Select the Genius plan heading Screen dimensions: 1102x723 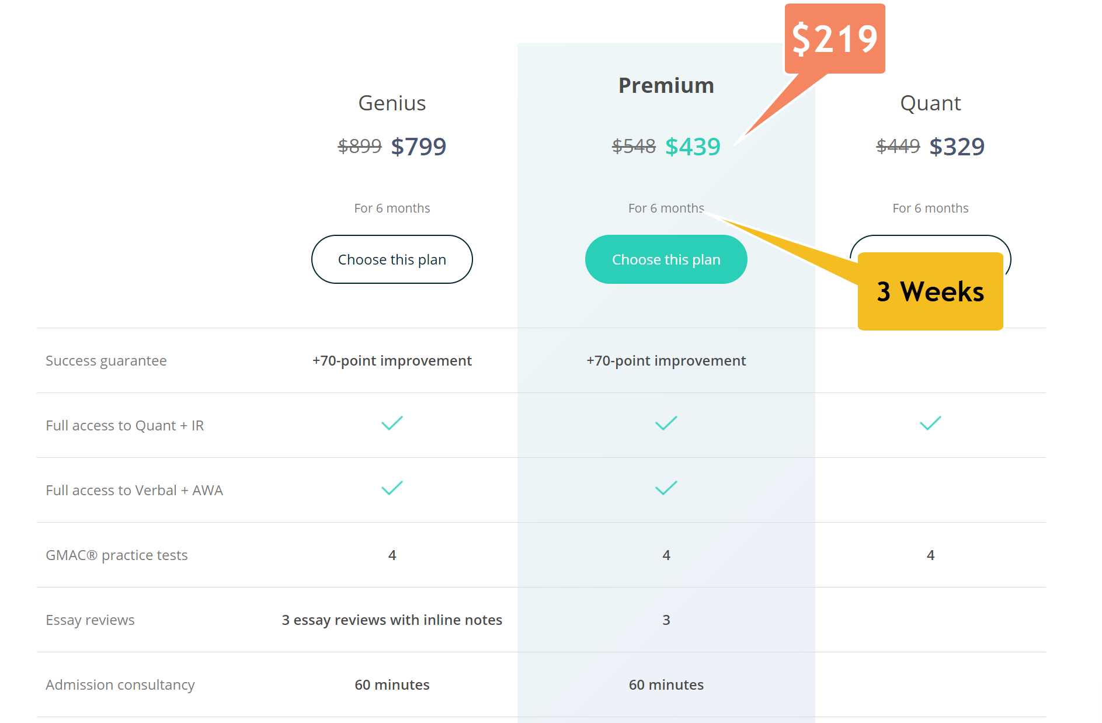(x=392, y=103)
